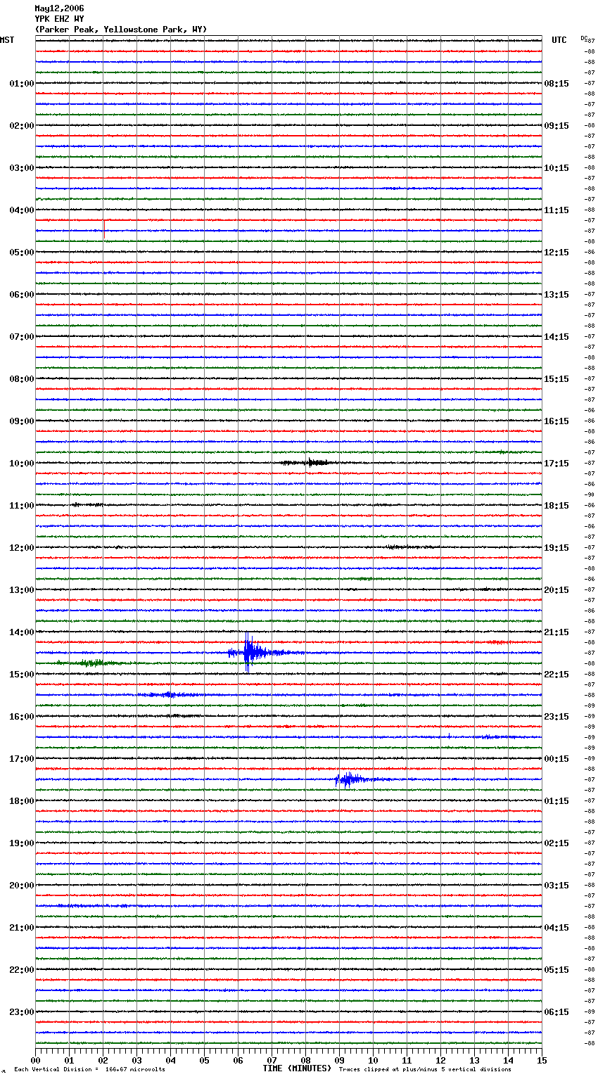Select the 03:00 MST hour label

[22, 168]
